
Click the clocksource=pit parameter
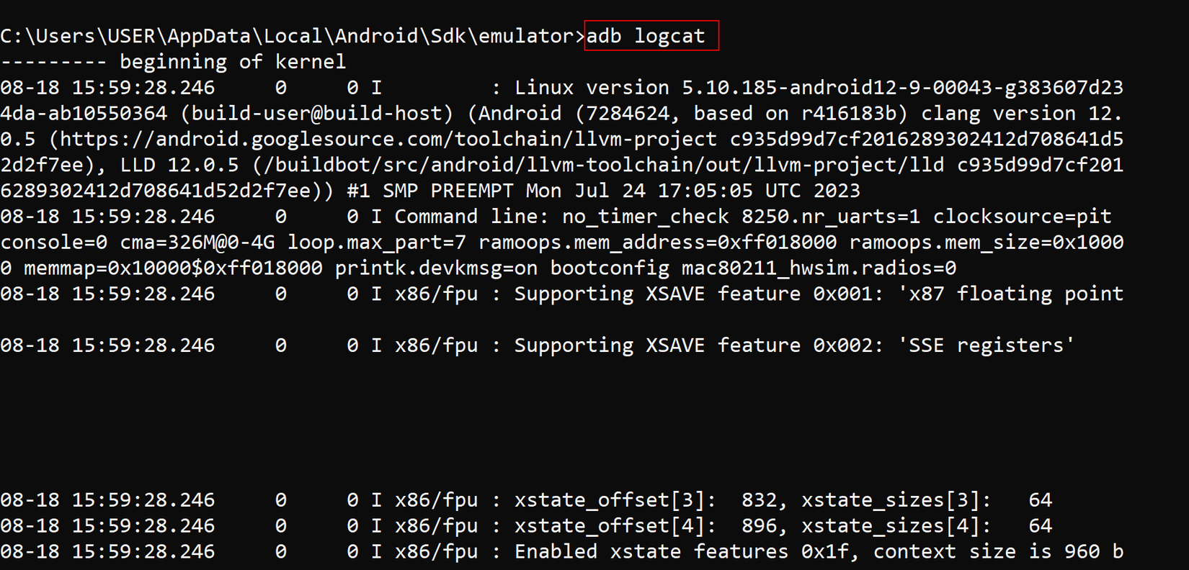[1022, 217]
